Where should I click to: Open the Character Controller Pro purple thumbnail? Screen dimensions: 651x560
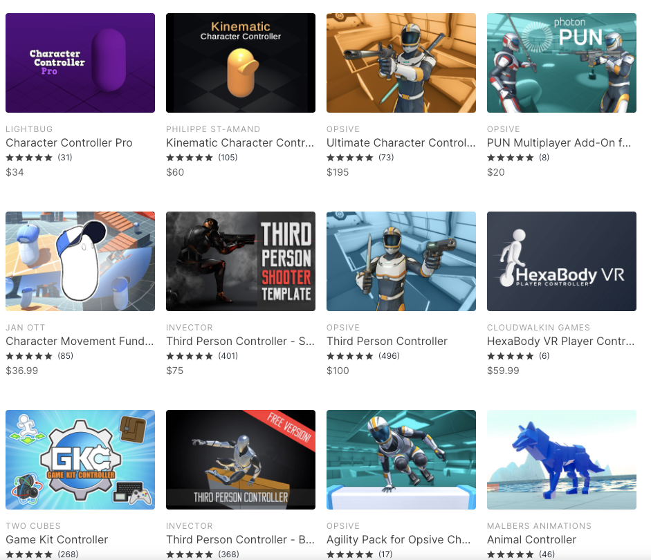80,63
